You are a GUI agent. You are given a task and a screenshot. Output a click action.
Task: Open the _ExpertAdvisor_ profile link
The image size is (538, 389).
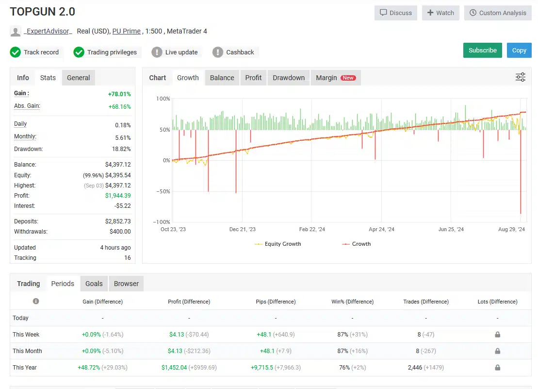tap(48, 31)
